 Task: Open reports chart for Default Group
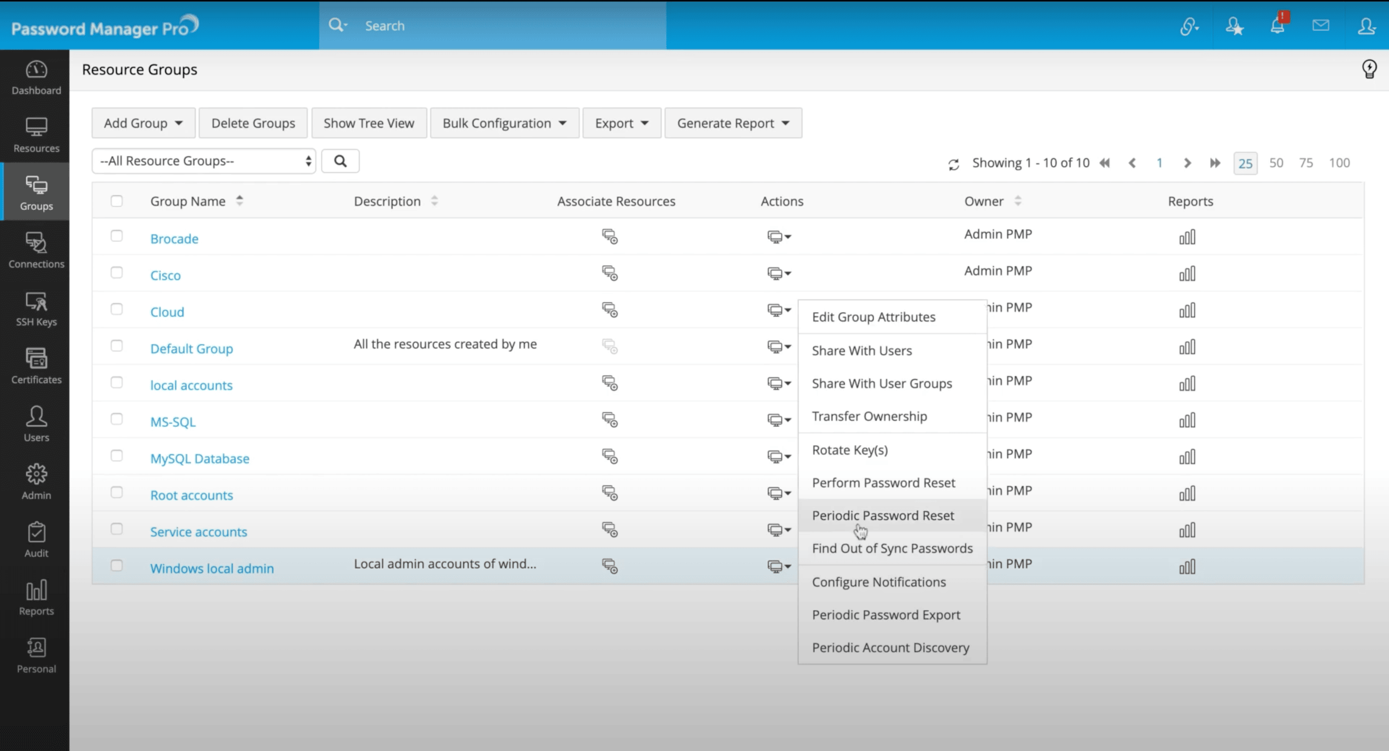click(x=1187, y=347)
